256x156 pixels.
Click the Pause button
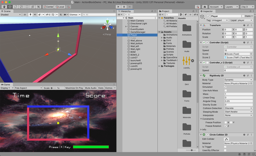(124, 7)
